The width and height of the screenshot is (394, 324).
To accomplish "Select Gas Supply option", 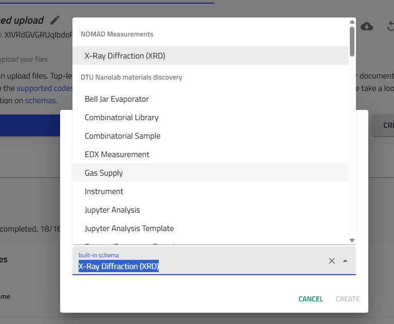I will [210, 173].
